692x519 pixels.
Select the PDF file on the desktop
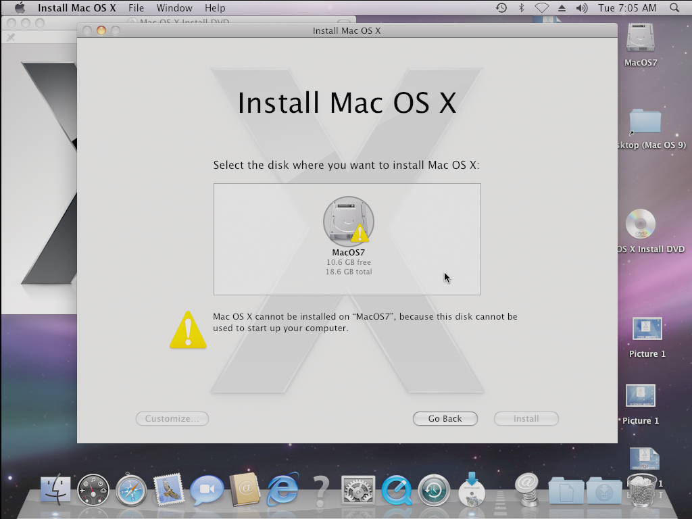point(644,459)
